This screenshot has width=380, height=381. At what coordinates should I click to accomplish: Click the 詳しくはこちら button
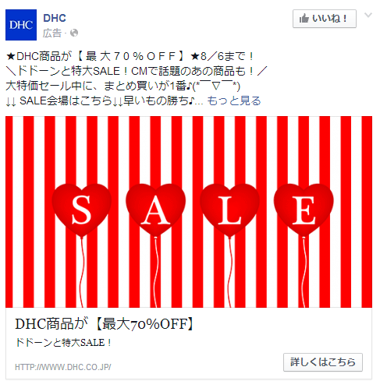(x=323, y=362)
